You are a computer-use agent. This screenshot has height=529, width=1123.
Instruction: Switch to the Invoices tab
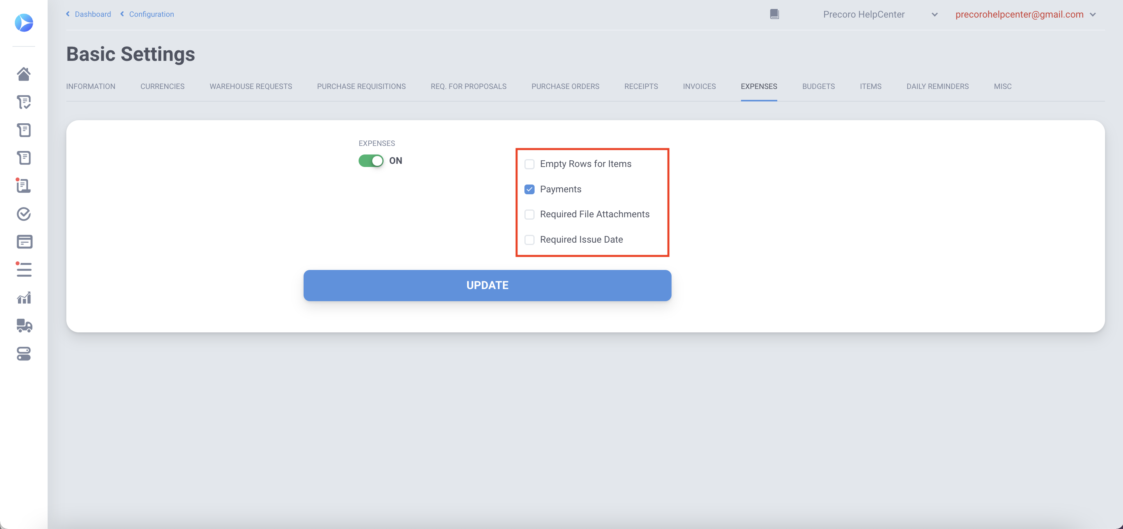(x=699, y=86)
